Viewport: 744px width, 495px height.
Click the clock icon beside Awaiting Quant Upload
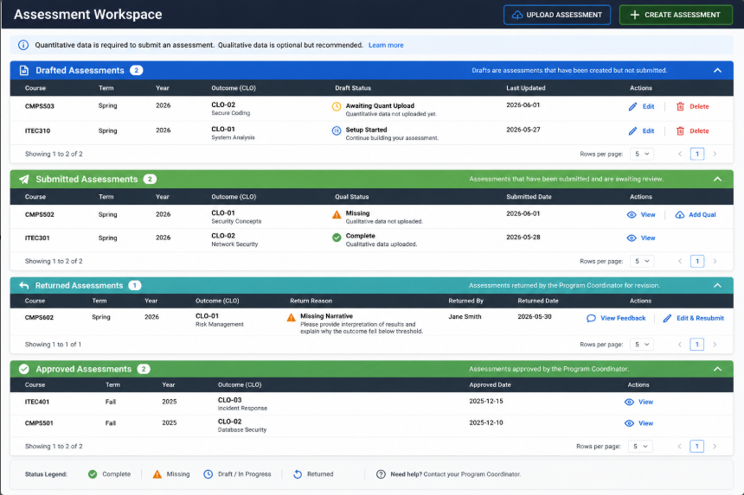point(337,106)
